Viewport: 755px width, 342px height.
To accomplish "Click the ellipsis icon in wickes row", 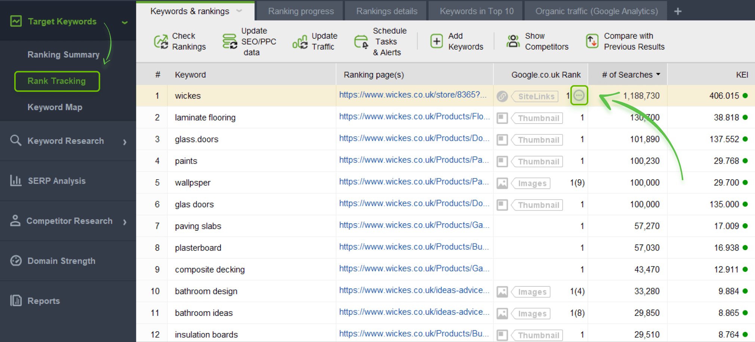I will point(579,96).
